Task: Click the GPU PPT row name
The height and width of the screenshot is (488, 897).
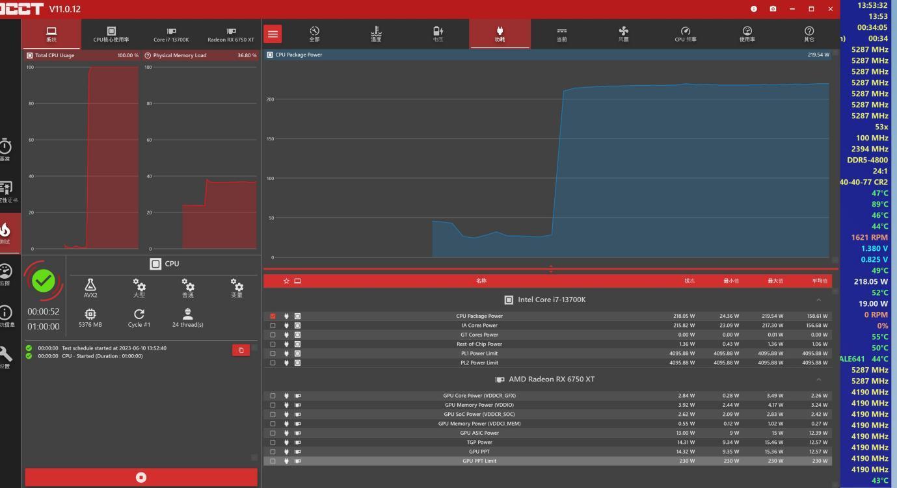Action: point(479,452)
